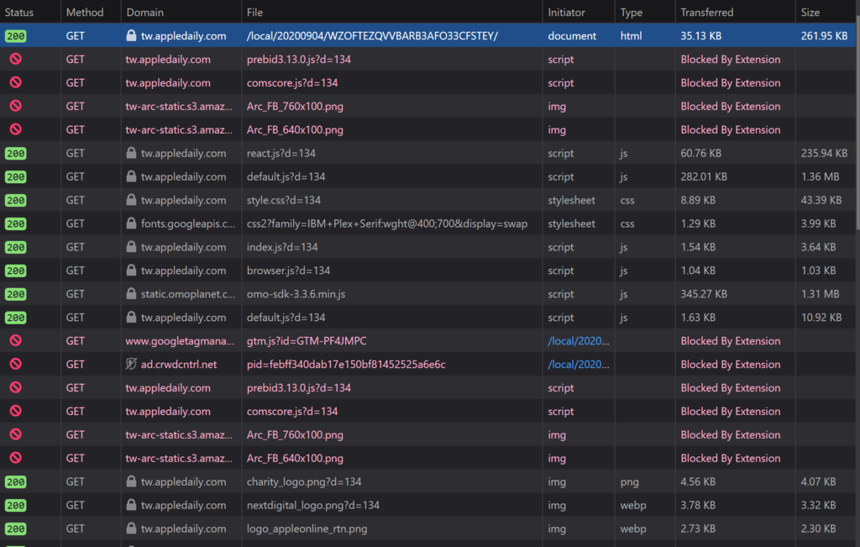This screenshot has height=547, width=860.
Task: Select the pid=febff340dab17e150bf81452525a6e6c file name
Action: (345, 365)
